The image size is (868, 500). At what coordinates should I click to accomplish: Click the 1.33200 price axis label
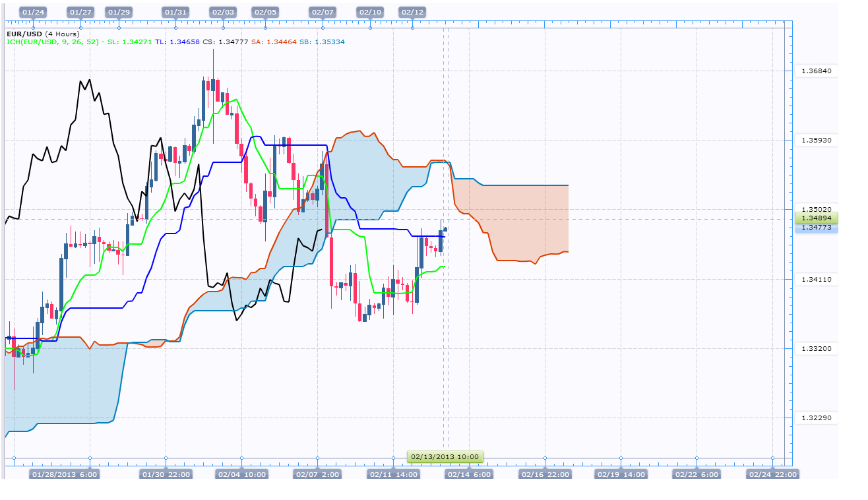[816, 349]
